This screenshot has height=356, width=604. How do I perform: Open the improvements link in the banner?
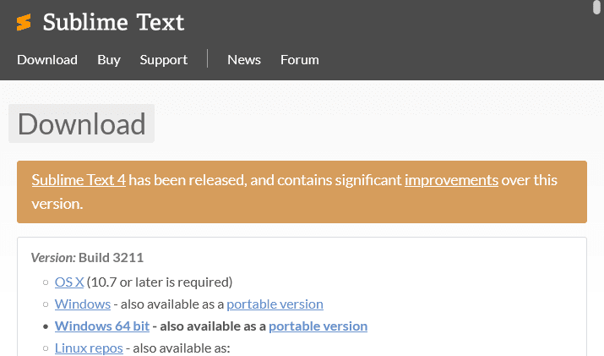point(451,179)
